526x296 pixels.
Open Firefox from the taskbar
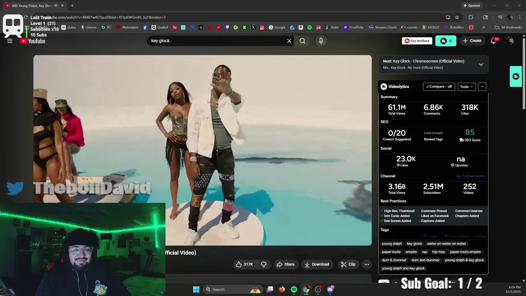[x=281, y=289]
